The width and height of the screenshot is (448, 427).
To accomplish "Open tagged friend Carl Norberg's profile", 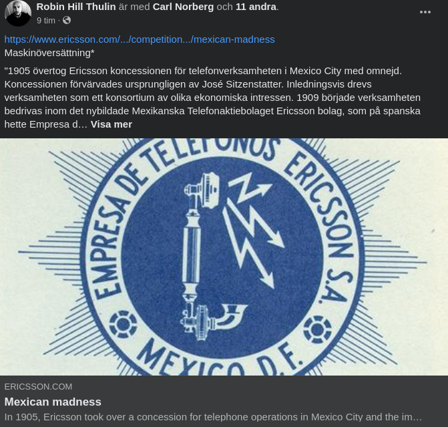I will point(183,7).
